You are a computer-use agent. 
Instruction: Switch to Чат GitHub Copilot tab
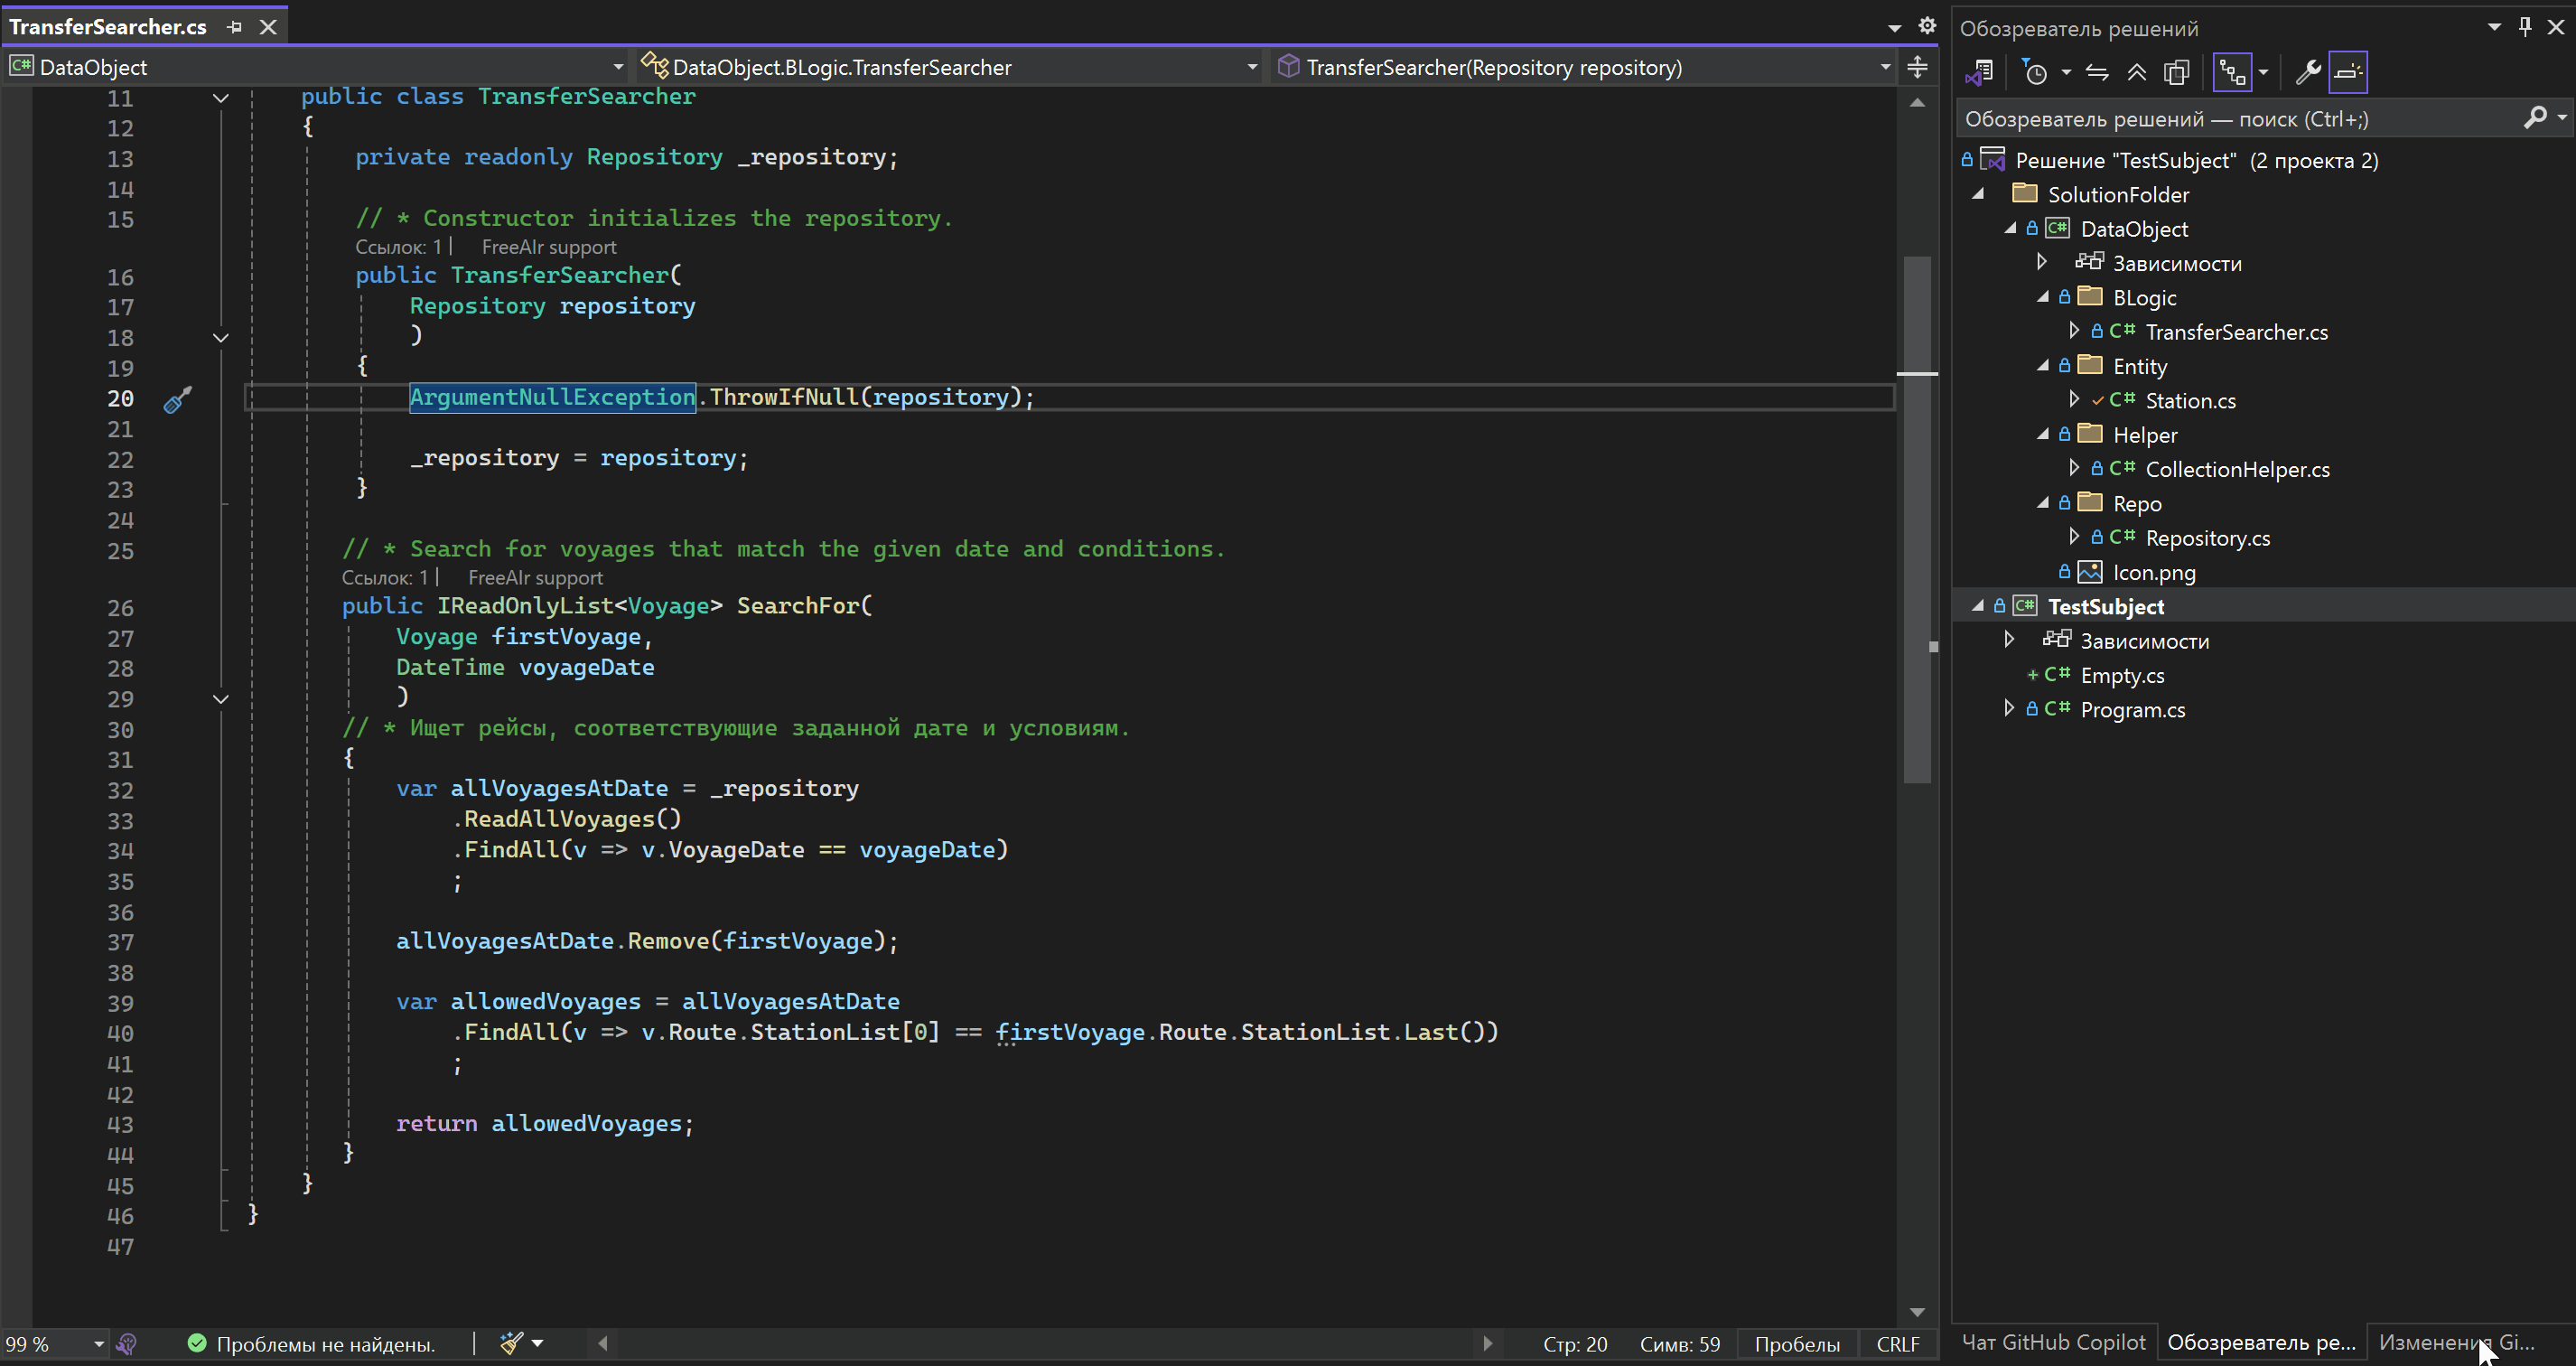click(x=2053, y=1342)
